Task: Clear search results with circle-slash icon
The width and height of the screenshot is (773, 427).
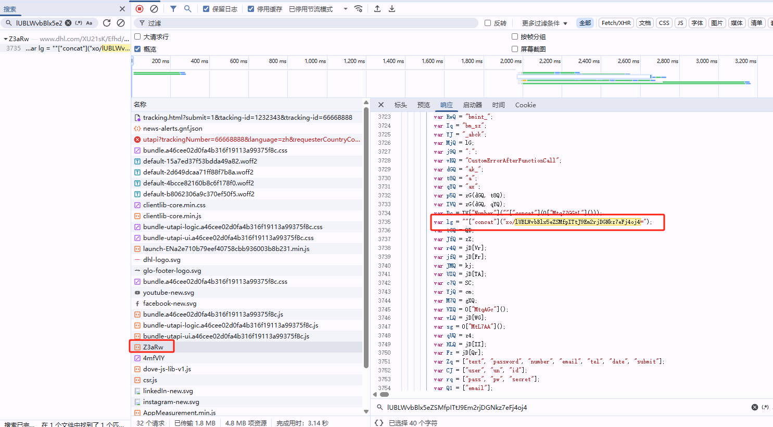Action: tap(121, 23)
